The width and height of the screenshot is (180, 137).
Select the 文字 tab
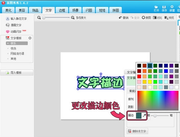[49, 10]
